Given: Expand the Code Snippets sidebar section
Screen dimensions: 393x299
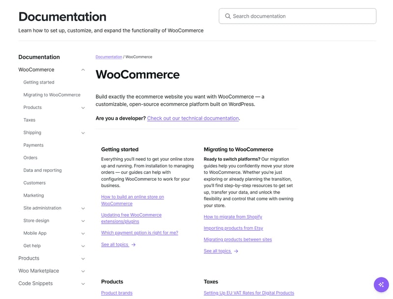Looking at the screenshot, I should (x=83, y=284).
